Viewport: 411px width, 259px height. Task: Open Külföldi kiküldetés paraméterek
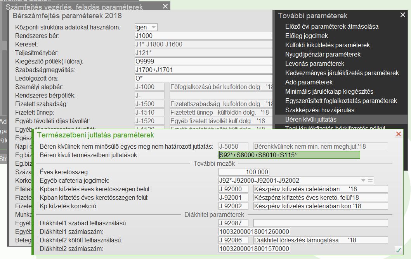pyautogui.click(x=328, y=45)
